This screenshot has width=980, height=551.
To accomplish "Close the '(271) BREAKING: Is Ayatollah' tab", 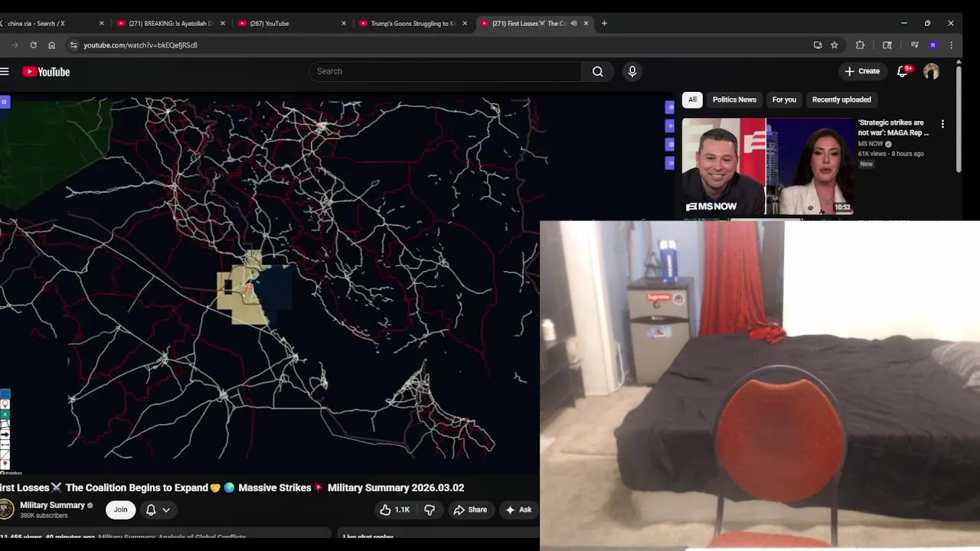I will pos(223,23).
